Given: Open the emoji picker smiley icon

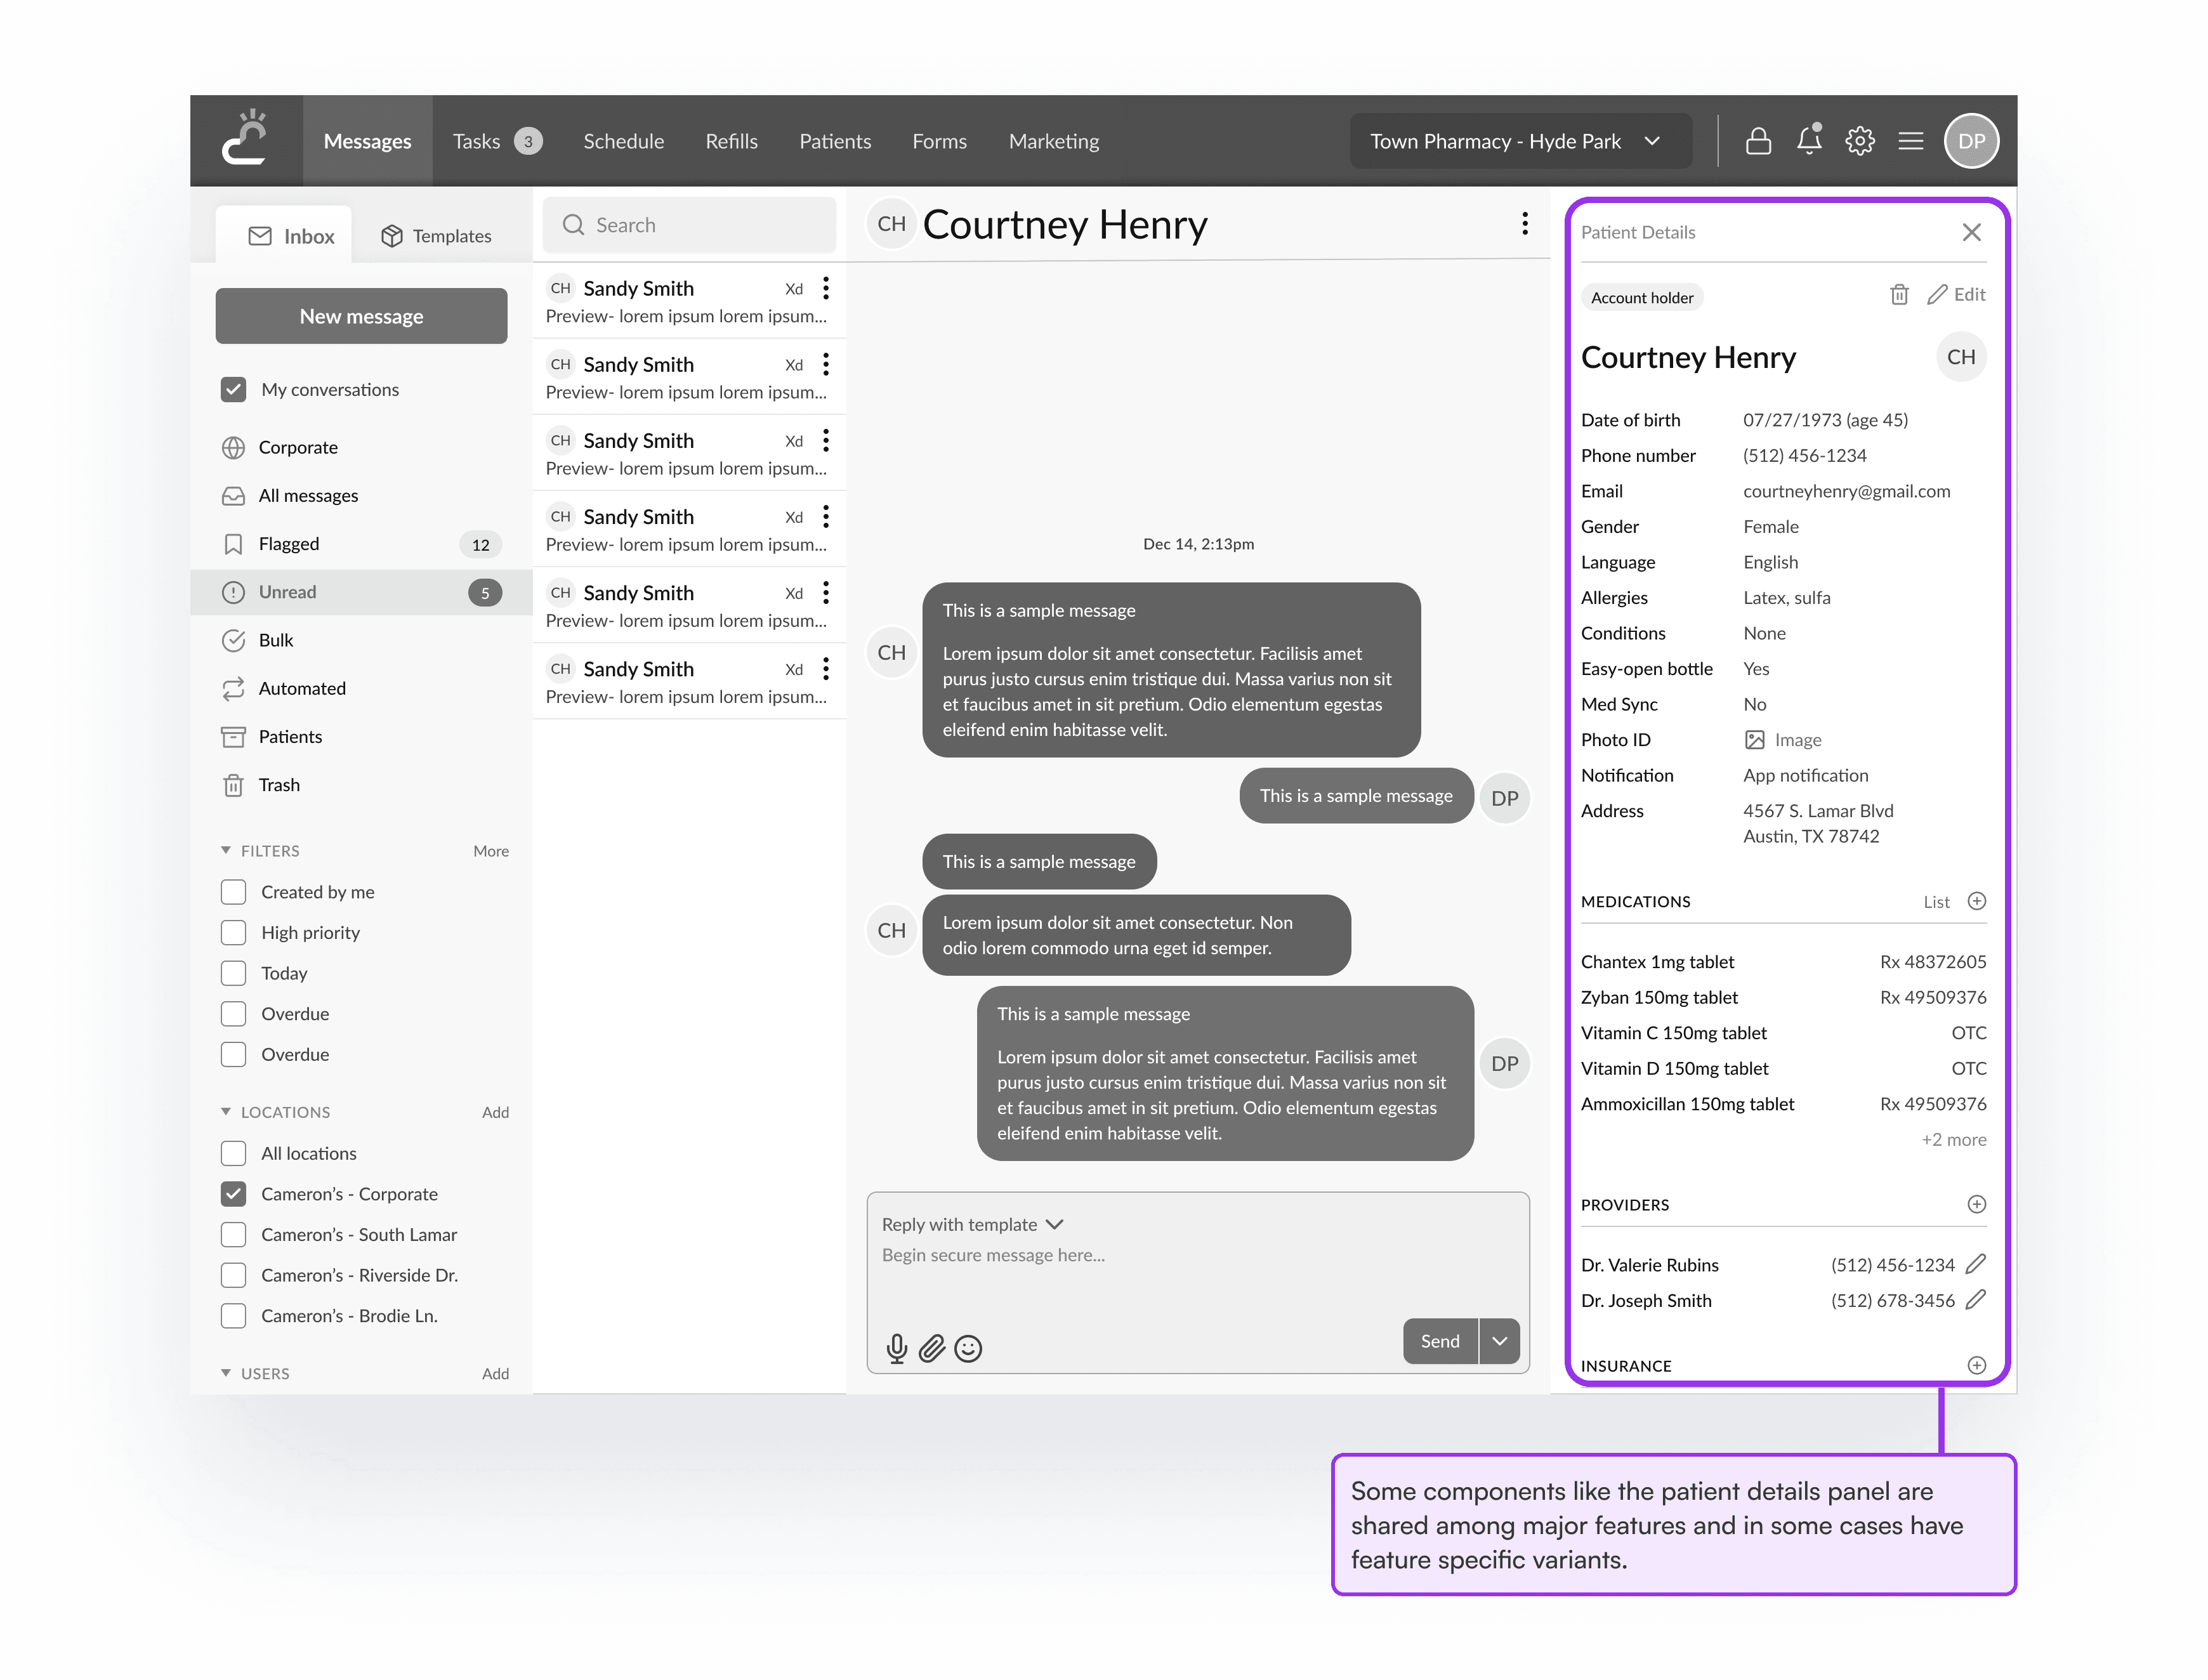Looking at the screenshot, I should coord(968,1348).
